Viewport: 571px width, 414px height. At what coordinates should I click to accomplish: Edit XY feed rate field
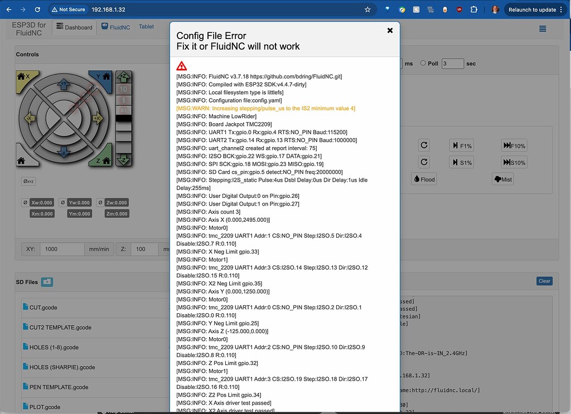pyautogui.click(x=62, y=249)
